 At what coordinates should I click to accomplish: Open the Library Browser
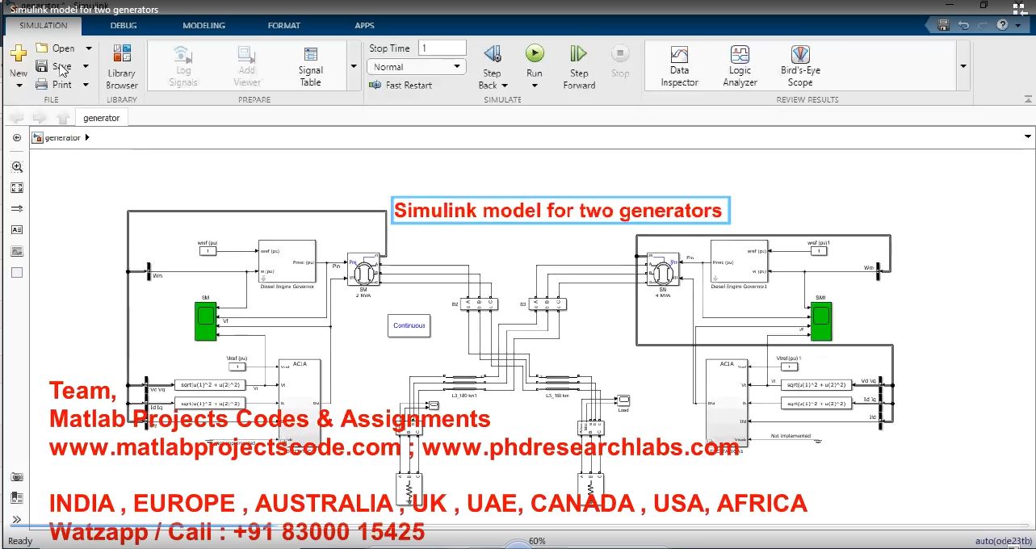122,66
